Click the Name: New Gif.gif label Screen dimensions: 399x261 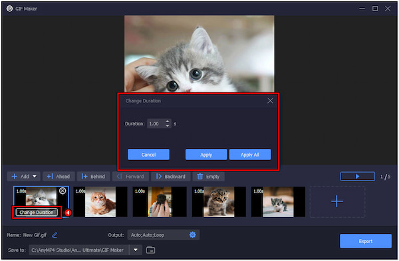click(27, 235)
